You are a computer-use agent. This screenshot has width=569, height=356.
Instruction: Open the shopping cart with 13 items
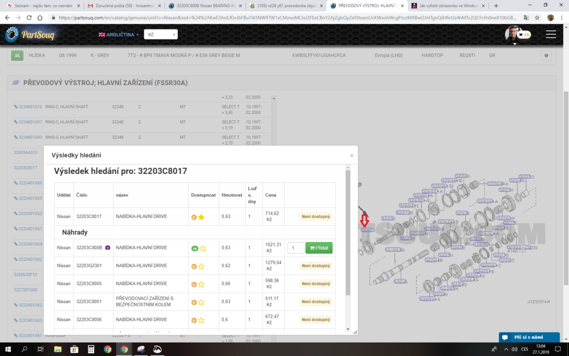(524, 34)
